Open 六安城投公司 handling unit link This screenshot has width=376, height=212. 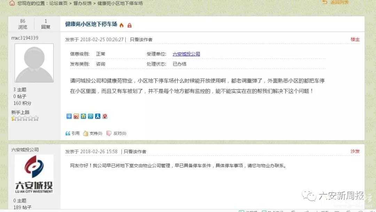click(186, 54)
